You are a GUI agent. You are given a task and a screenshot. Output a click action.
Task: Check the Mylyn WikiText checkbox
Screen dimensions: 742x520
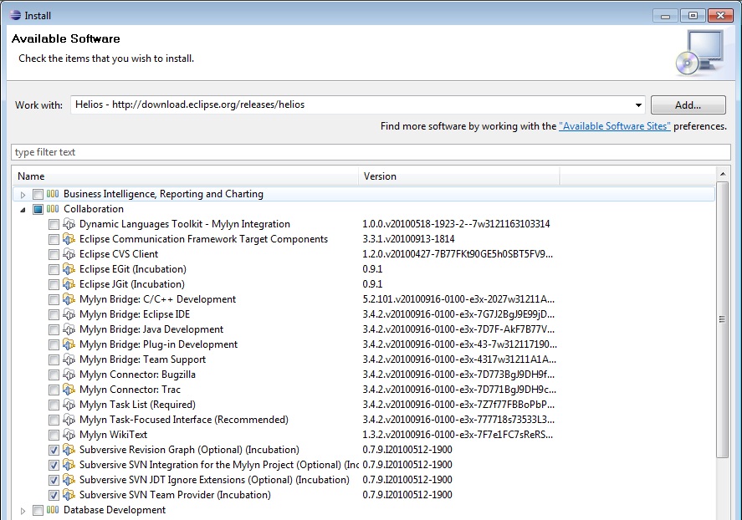click(54, 436)
